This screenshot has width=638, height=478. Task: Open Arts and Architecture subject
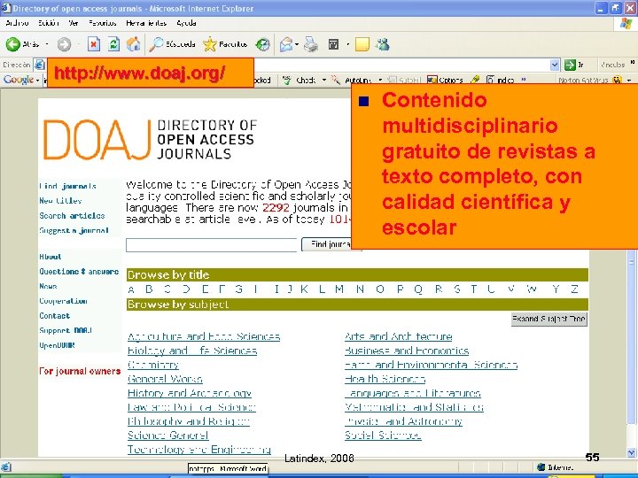point(399,336)
